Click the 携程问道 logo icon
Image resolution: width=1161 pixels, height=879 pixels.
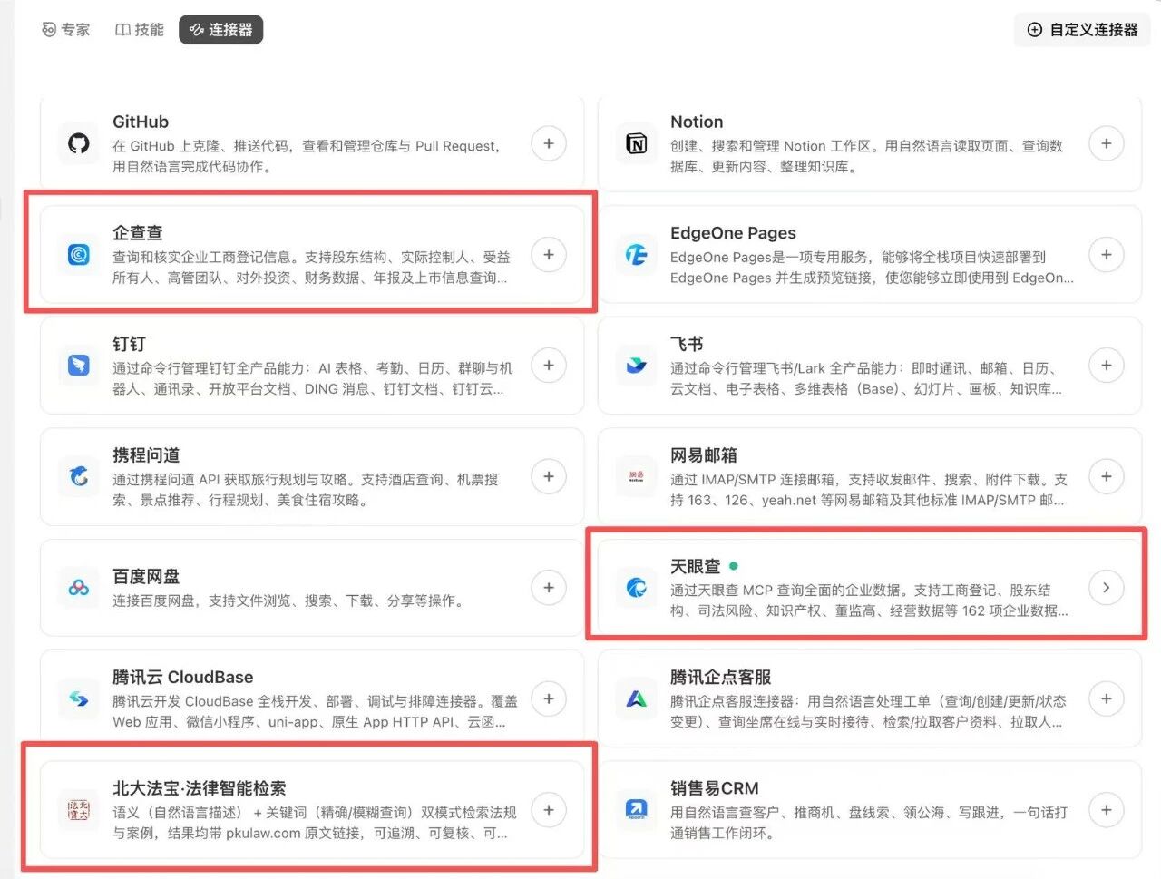pyautogui.click(x=79, y=476)
